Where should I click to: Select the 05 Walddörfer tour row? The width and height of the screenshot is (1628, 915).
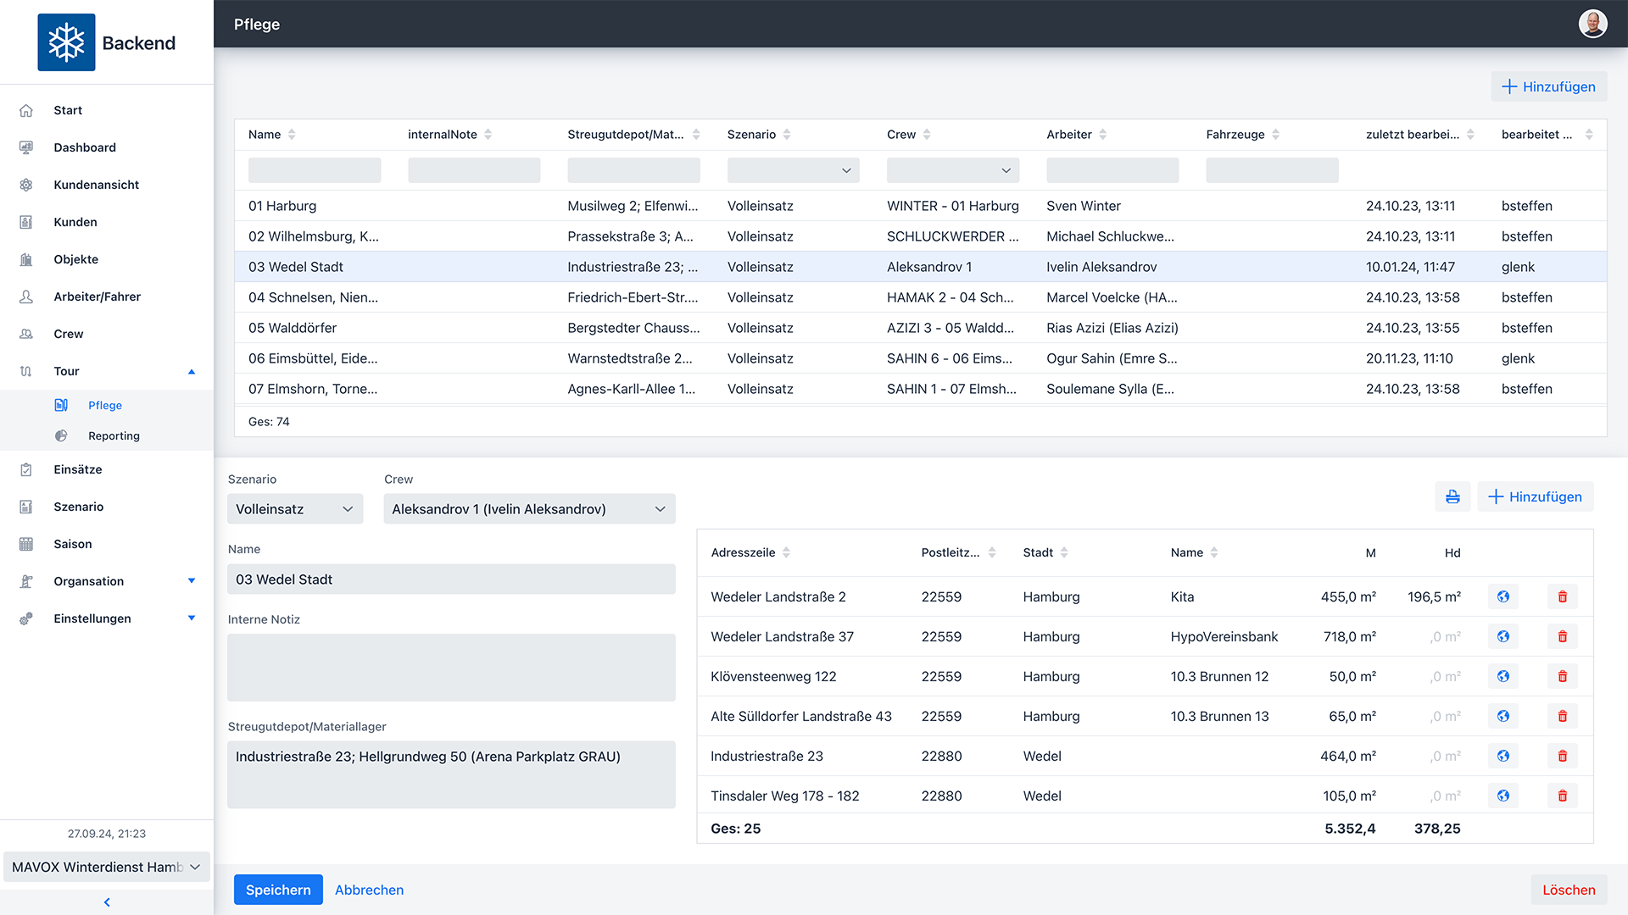point(293,328)
